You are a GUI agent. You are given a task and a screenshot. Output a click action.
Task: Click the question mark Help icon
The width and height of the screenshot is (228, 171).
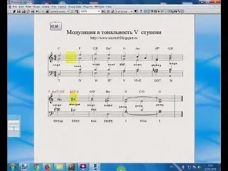(141, 11)
